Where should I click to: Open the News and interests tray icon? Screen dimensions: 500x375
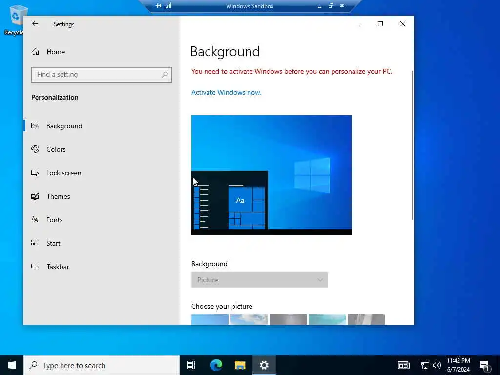point(404,365)
